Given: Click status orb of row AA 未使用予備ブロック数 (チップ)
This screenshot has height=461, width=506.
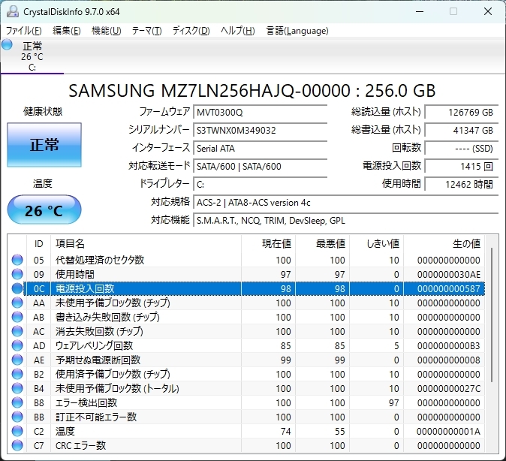Looking at the screenshot, I should click(x=17, y=303).
